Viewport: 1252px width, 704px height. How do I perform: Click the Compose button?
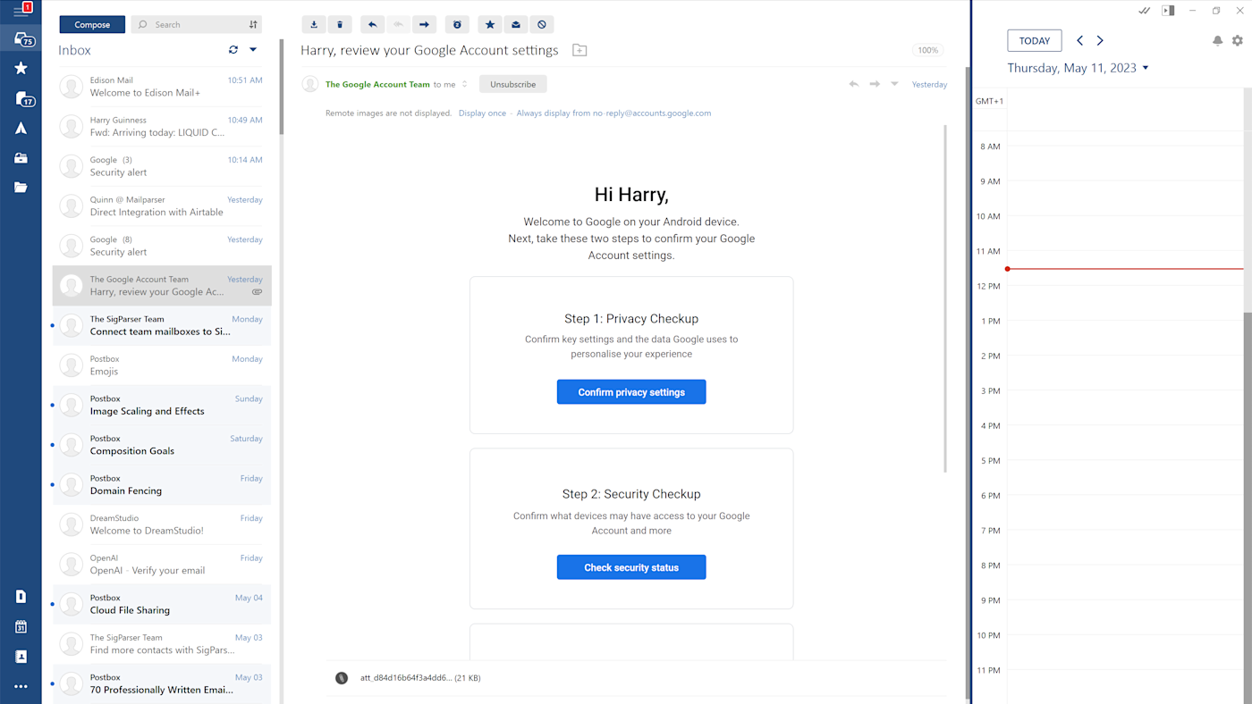click(92, 25)
